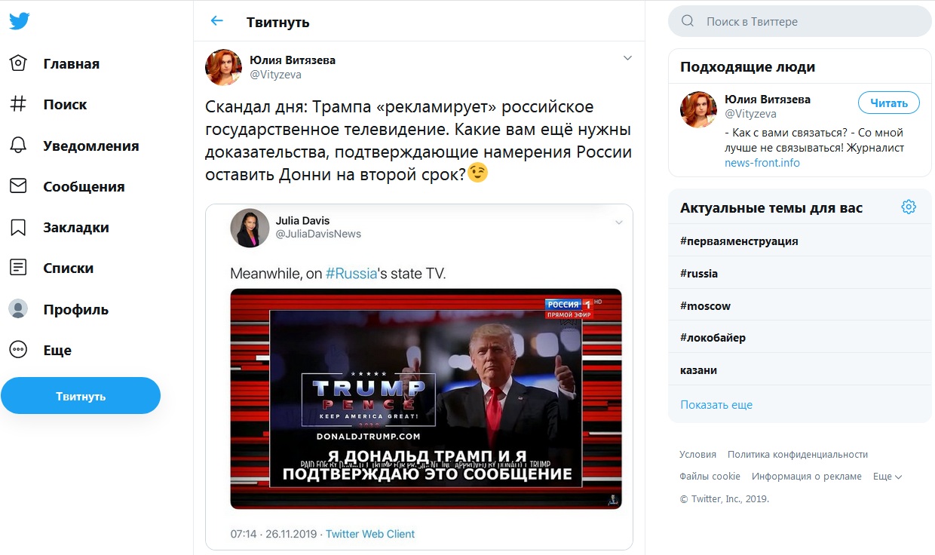Open Главная home icon in sidebar
The height and width of the screenshot is (555, 935).
point(18,63)
